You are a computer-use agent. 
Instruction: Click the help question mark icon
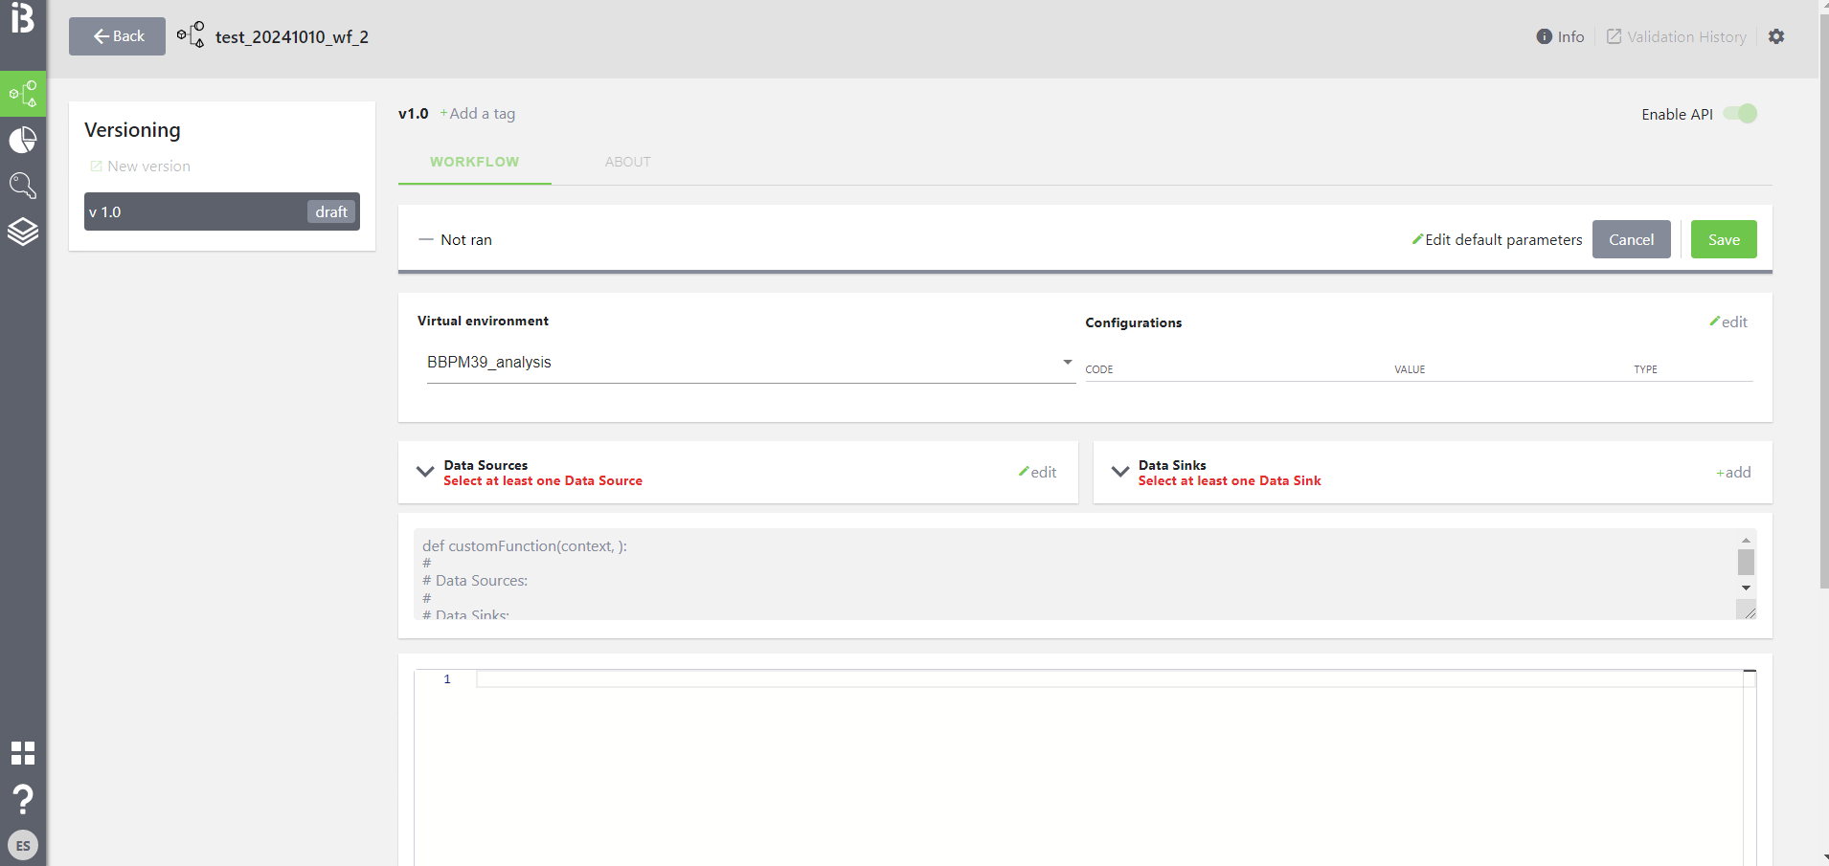tap(23, 799)
